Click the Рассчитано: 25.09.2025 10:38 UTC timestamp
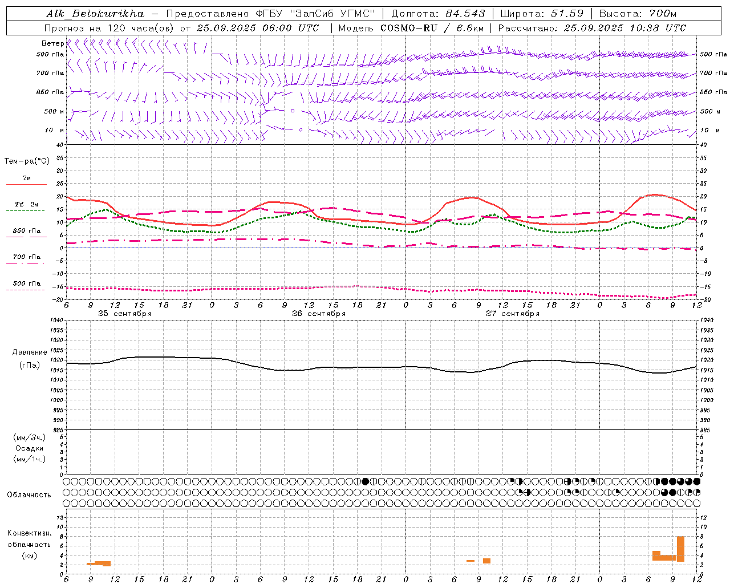This screenshot has height=584, width=730. [592, 28]
